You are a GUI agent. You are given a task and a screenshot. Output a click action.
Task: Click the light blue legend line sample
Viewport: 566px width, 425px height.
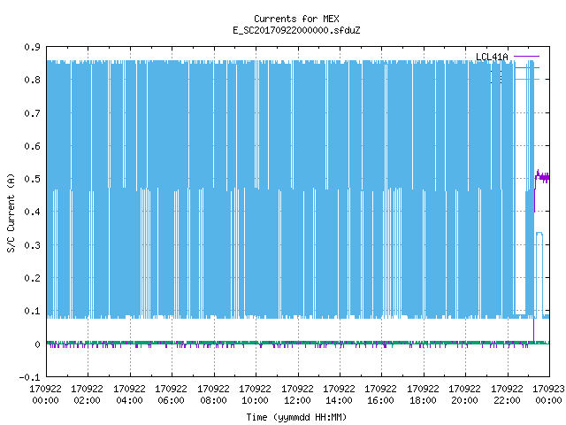coord(527,79)
